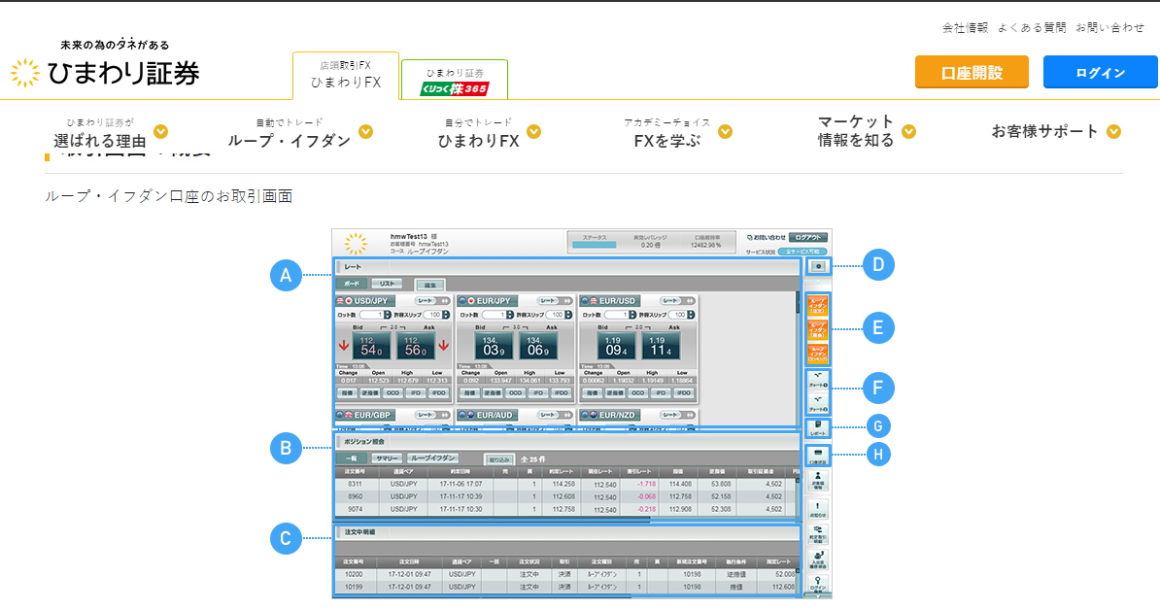
Task: Click the ループイフダン(ランキング) orange sidebar icon
Action: click(817, 354)
